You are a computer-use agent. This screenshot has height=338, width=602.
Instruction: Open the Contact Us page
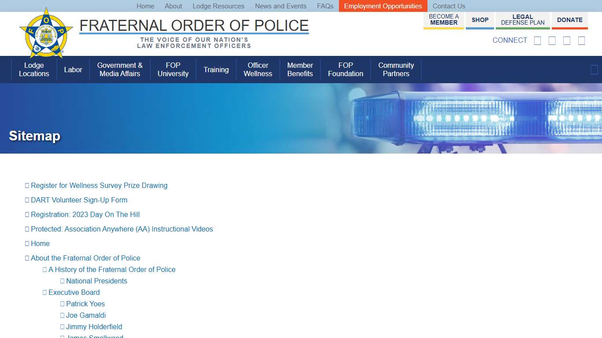pos(449,6)
